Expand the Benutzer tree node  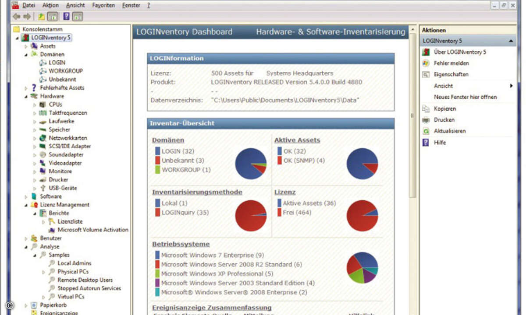[26, 238]
